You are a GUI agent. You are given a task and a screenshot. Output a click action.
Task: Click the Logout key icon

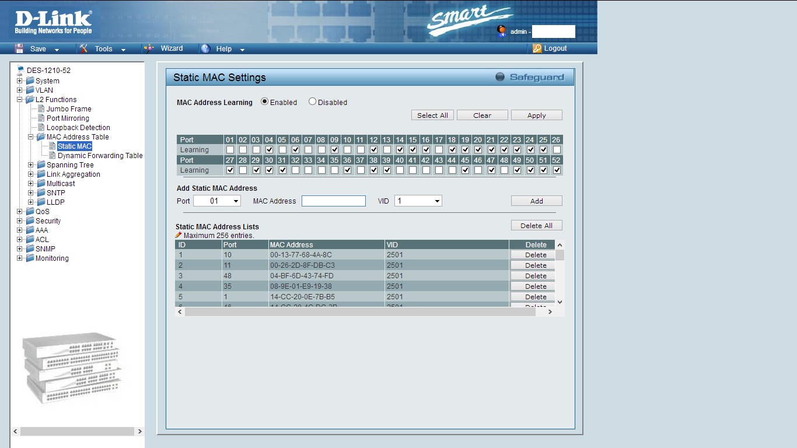pos(537,48)
